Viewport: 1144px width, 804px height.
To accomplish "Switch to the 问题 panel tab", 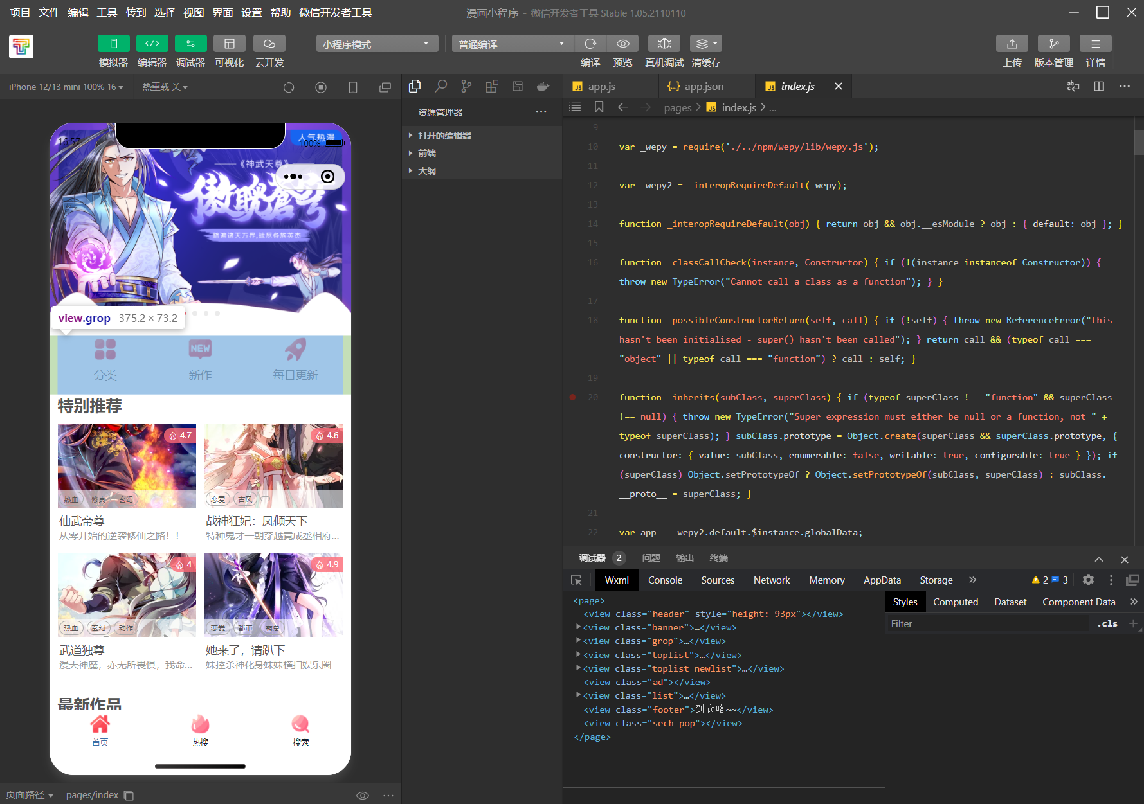I will (x=651, y=558).
